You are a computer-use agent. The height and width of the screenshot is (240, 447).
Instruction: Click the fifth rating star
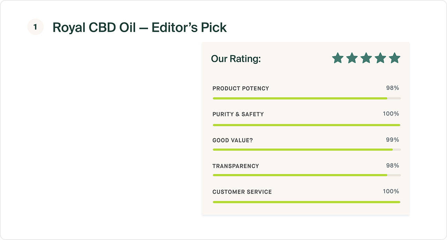[394, 58]
